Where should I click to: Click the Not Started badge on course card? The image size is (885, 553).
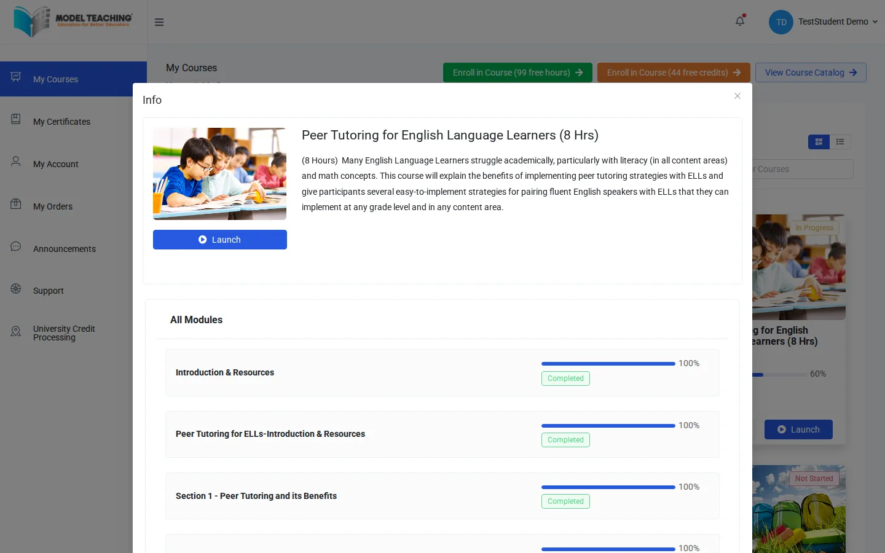tap(814, 479)
